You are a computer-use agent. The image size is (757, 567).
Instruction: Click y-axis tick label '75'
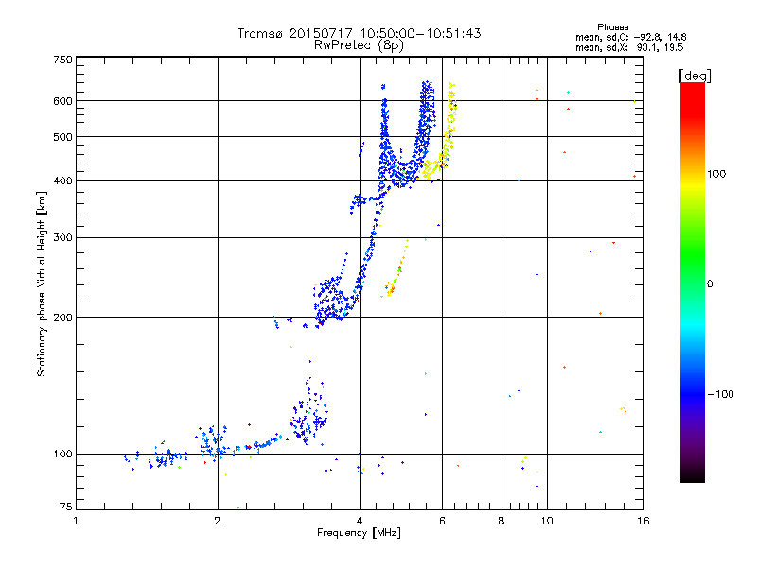tap(66, 507)
